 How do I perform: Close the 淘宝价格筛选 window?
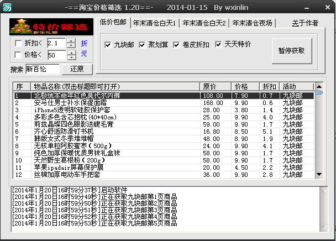click(328, 8)
